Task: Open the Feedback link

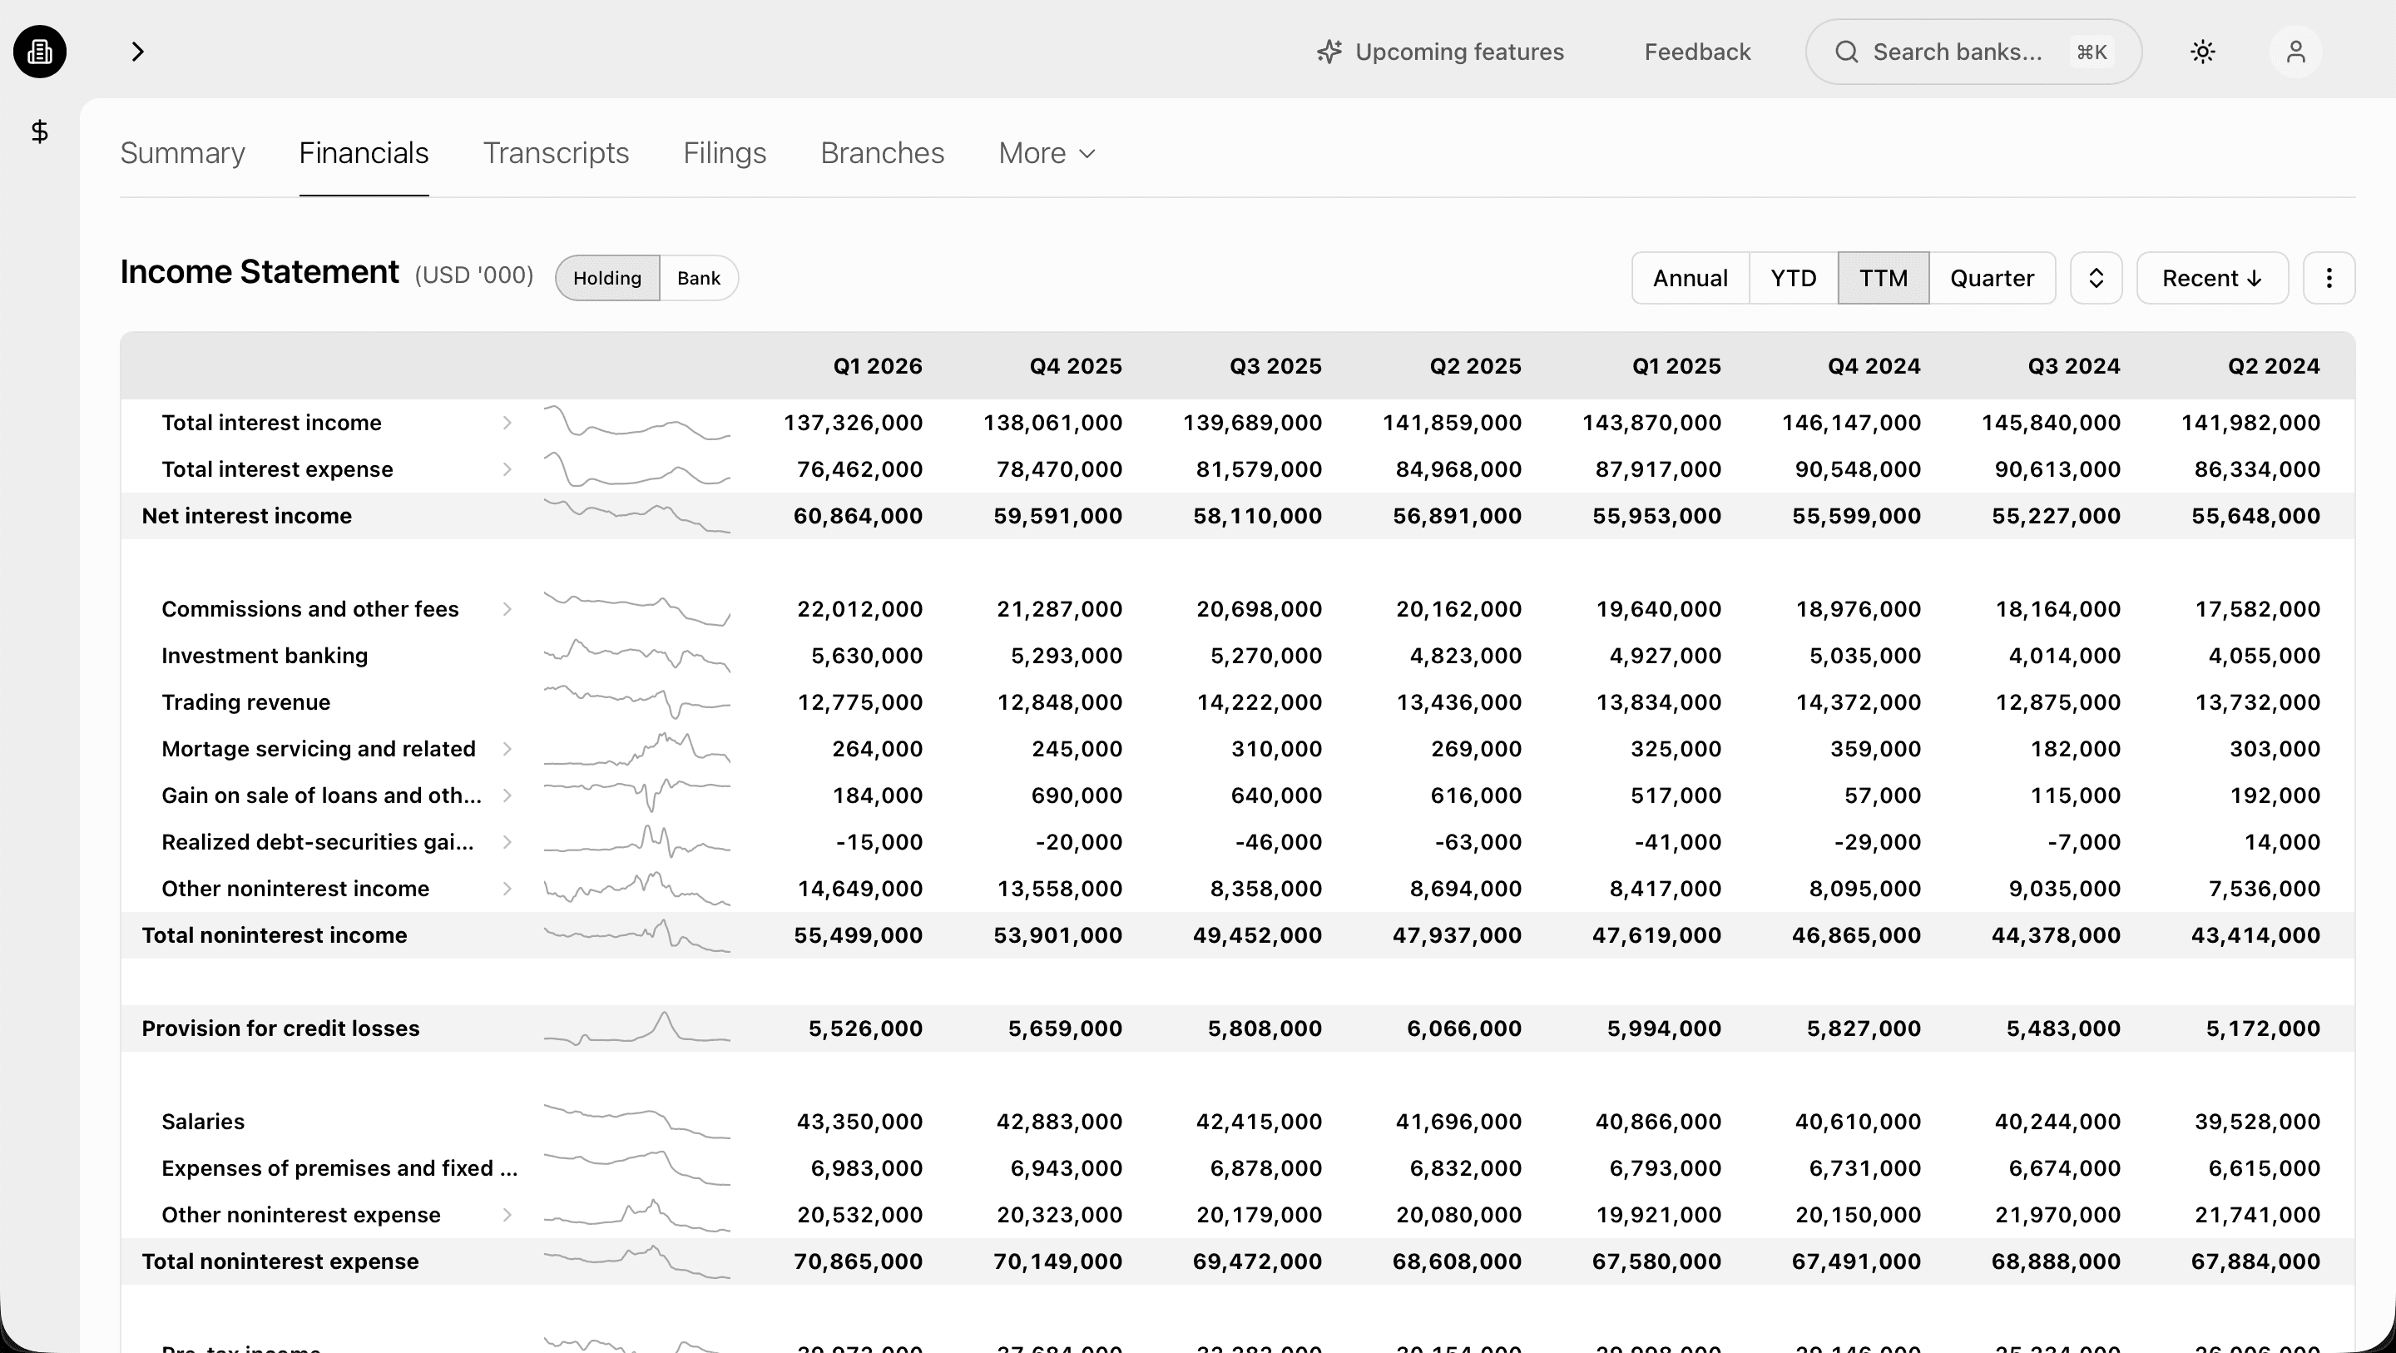Action: click(1697, 52)
